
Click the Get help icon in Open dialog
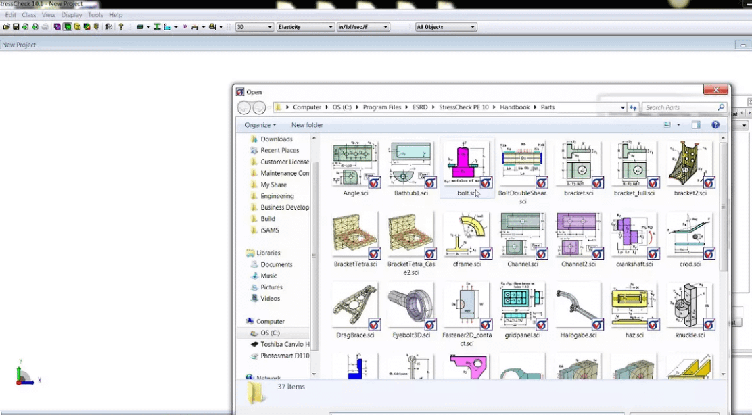[x=715, y=125]
